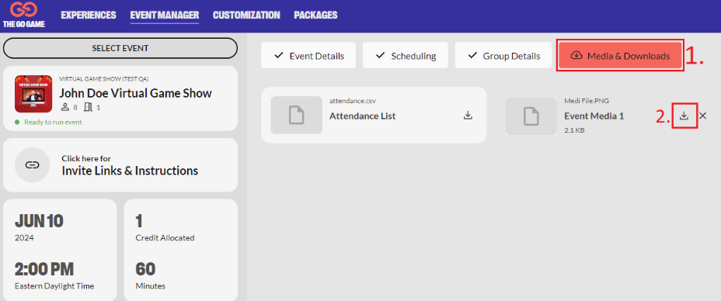Open the Group Details step
Viewport: 721px width, 301px height.
[503, 56]
